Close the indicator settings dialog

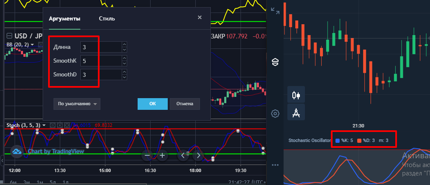pyautogui.click(x=200, y=17)
